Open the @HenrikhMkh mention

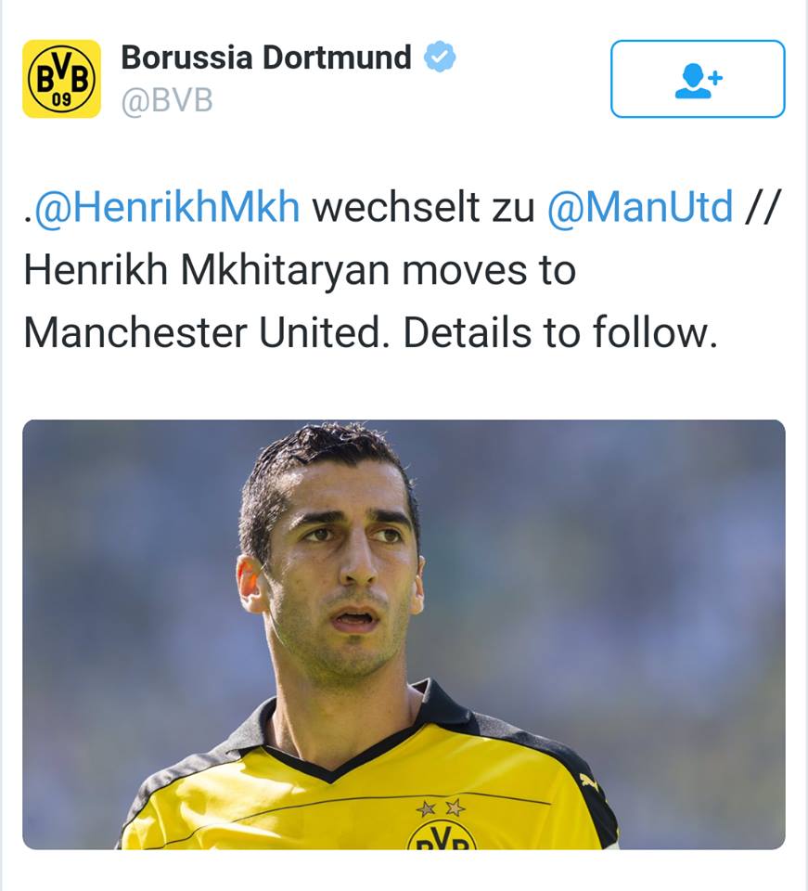(167, 207)
